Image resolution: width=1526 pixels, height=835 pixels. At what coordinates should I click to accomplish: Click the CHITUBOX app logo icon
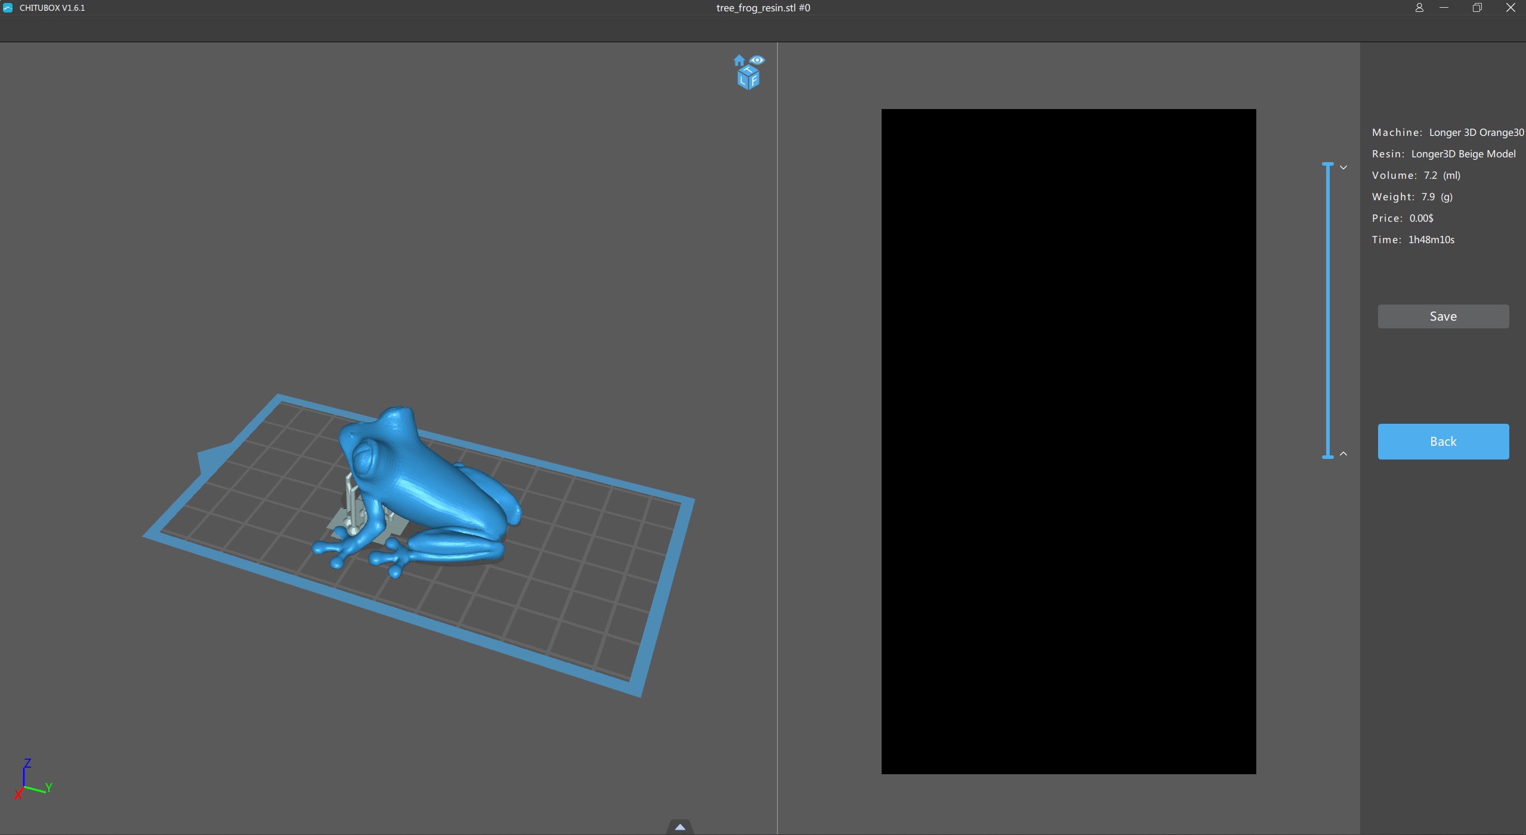[8, 8]
